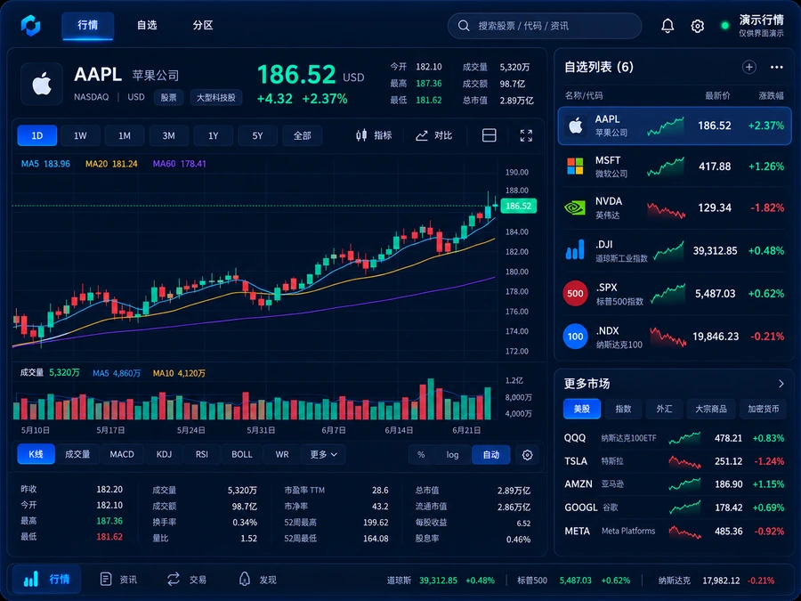Open watchlist more options ellipsis
The image size is (801, 601).
pyautogui.click(x=776, y=67)
